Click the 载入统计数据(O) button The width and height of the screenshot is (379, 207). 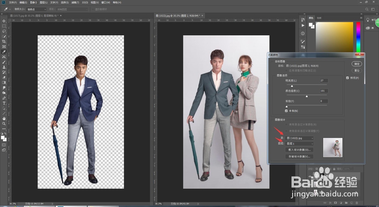tap(299, 150)
